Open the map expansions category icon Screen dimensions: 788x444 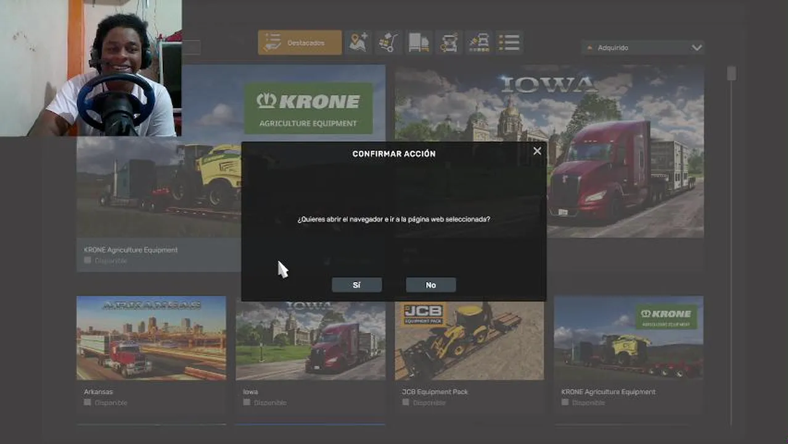358,43
